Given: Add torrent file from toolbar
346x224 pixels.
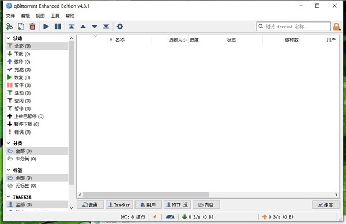Looking at the screenshot, I should [21, 27].
